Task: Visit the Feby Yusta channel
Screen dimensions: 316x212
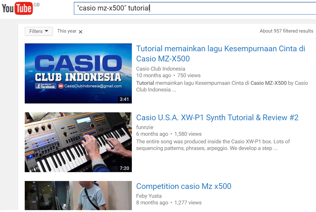Action: click(149, 196)
